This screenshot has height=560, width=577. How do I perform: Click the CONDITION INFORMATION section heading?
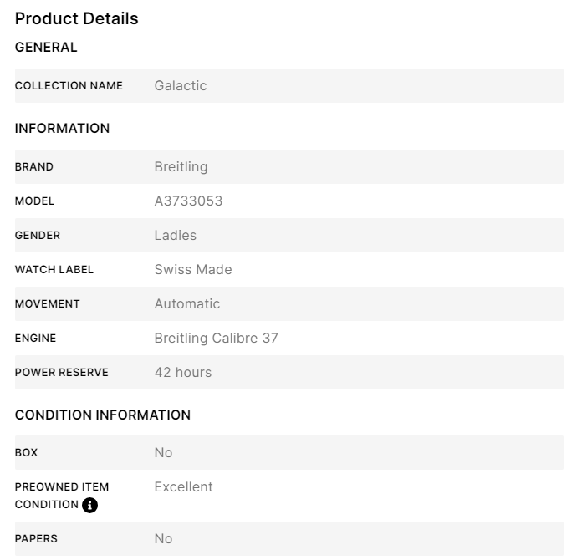[x=103, y=415]
